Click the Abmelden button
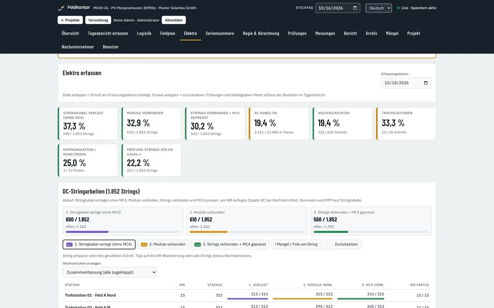This screenshot has width=494, height=308. (x=174, y=20)
